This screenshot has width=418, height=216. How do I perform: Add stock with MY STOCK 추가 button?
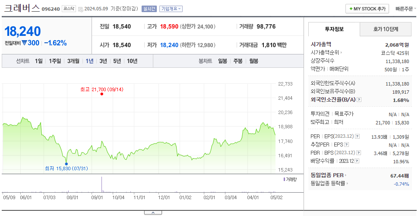click(x=367, y=9)
